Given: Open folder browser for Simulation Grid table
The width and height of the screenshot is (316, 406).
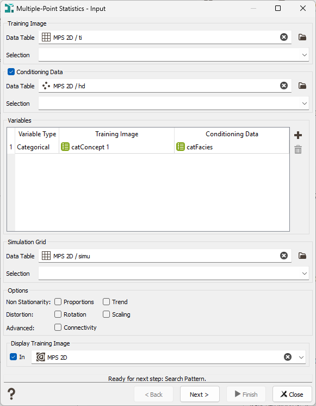Looking at the screenshot, I should [x=302, y=256].
